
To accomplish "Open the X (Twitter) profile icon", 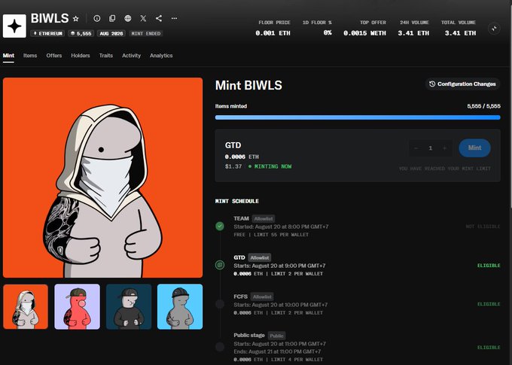I will pos(143,18).
